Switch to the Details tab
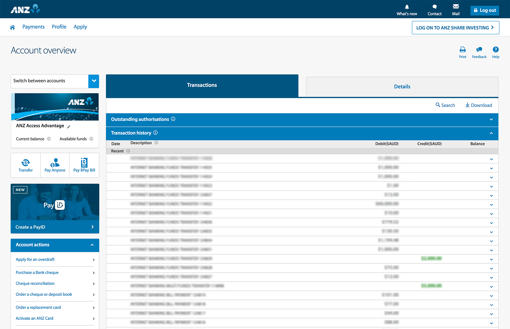510x329 pixels. tap(402, 86)
